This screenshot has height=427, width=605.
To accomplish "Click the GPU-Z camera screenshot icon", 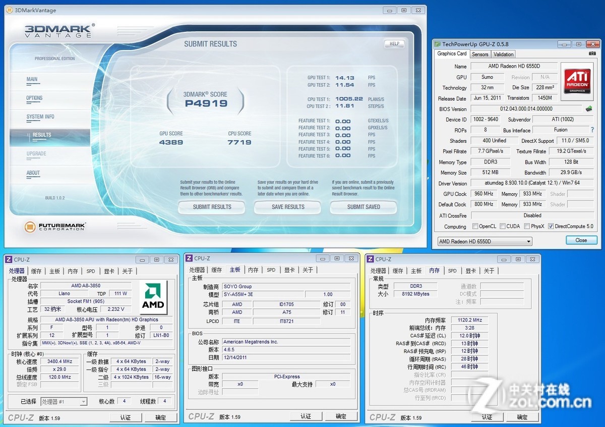I will click(x=592, y=54).
